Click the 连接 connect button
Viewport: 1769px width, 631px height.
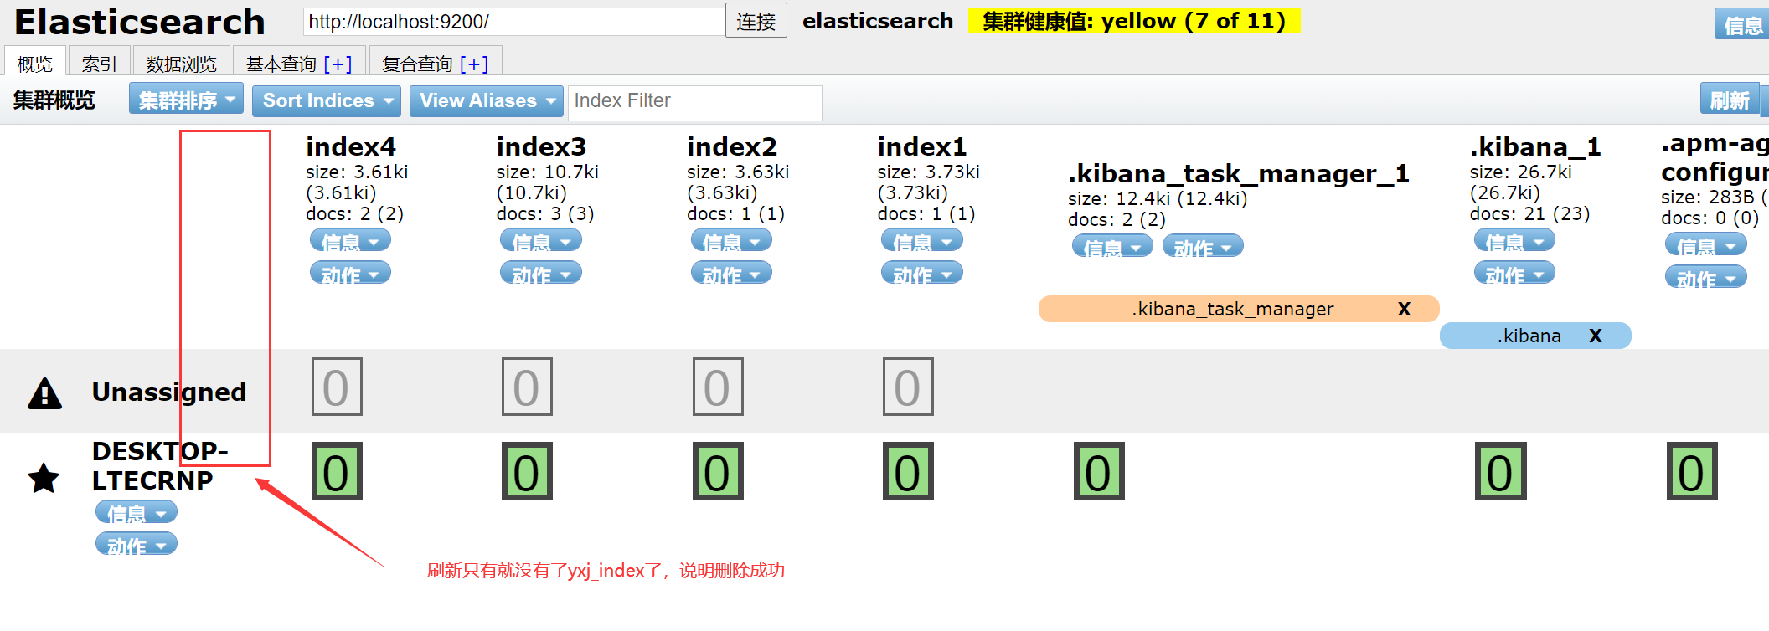pos(756,21)
